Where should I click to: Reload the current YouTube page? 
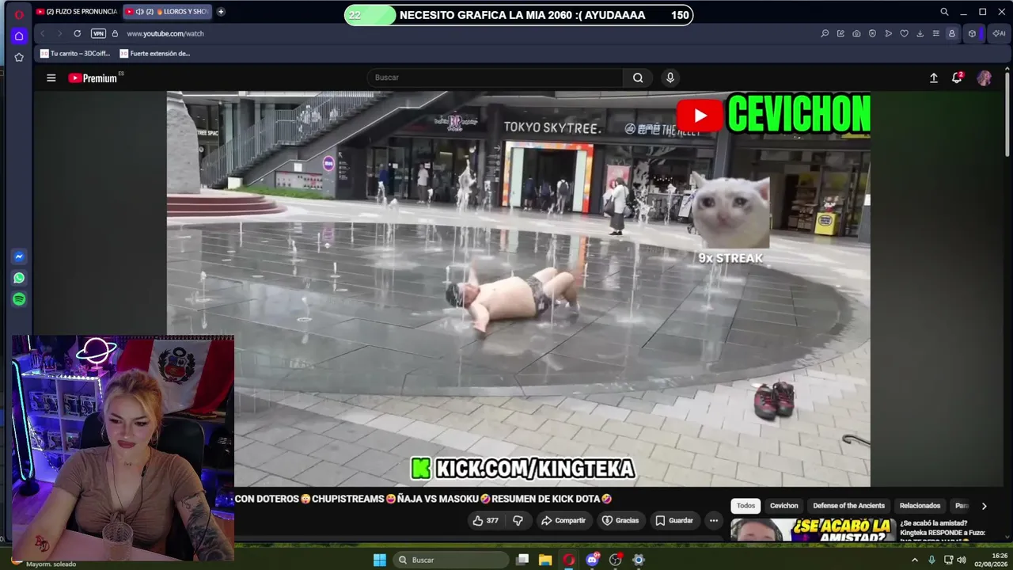(x=77, y=33)
